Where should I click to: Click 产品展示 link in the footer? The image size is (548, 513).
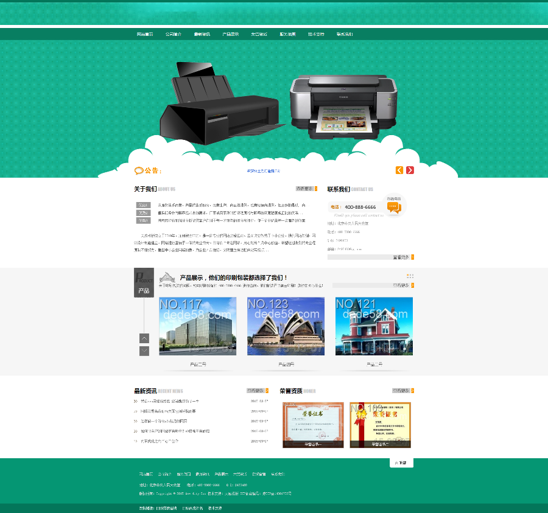(x=221, y=474)
